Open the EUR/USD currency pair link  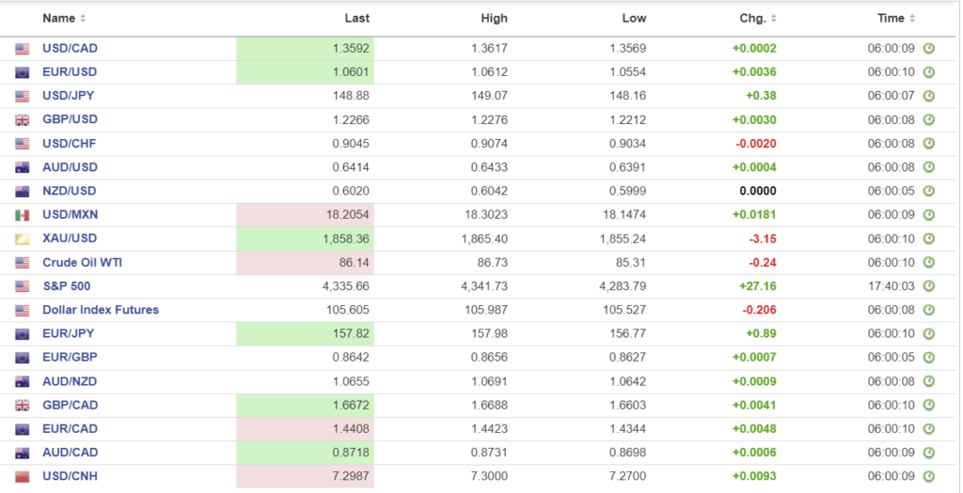(x=70, y=72)
